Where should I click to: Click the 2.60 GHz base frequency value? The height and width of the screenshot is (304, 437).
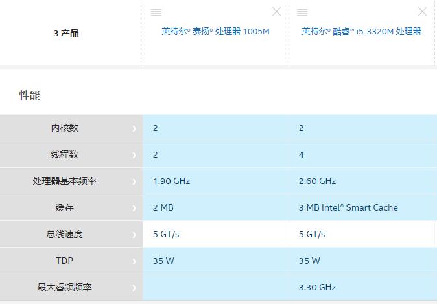coord(317,181)
